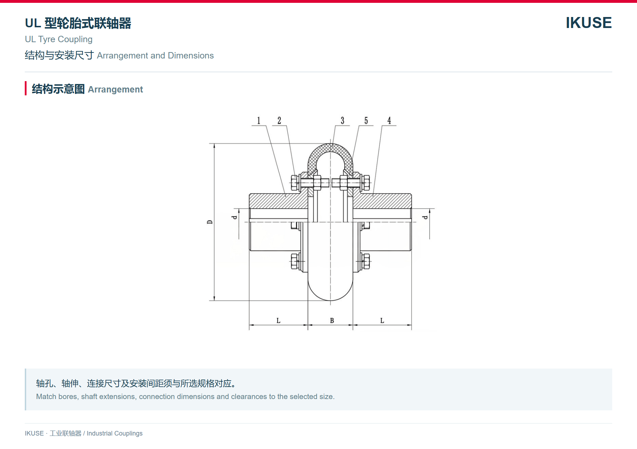Image resolution: width=637 pixels, height=449 pixels.
Task: Click the IKUSE brand logo
Action: pos(589,23)
